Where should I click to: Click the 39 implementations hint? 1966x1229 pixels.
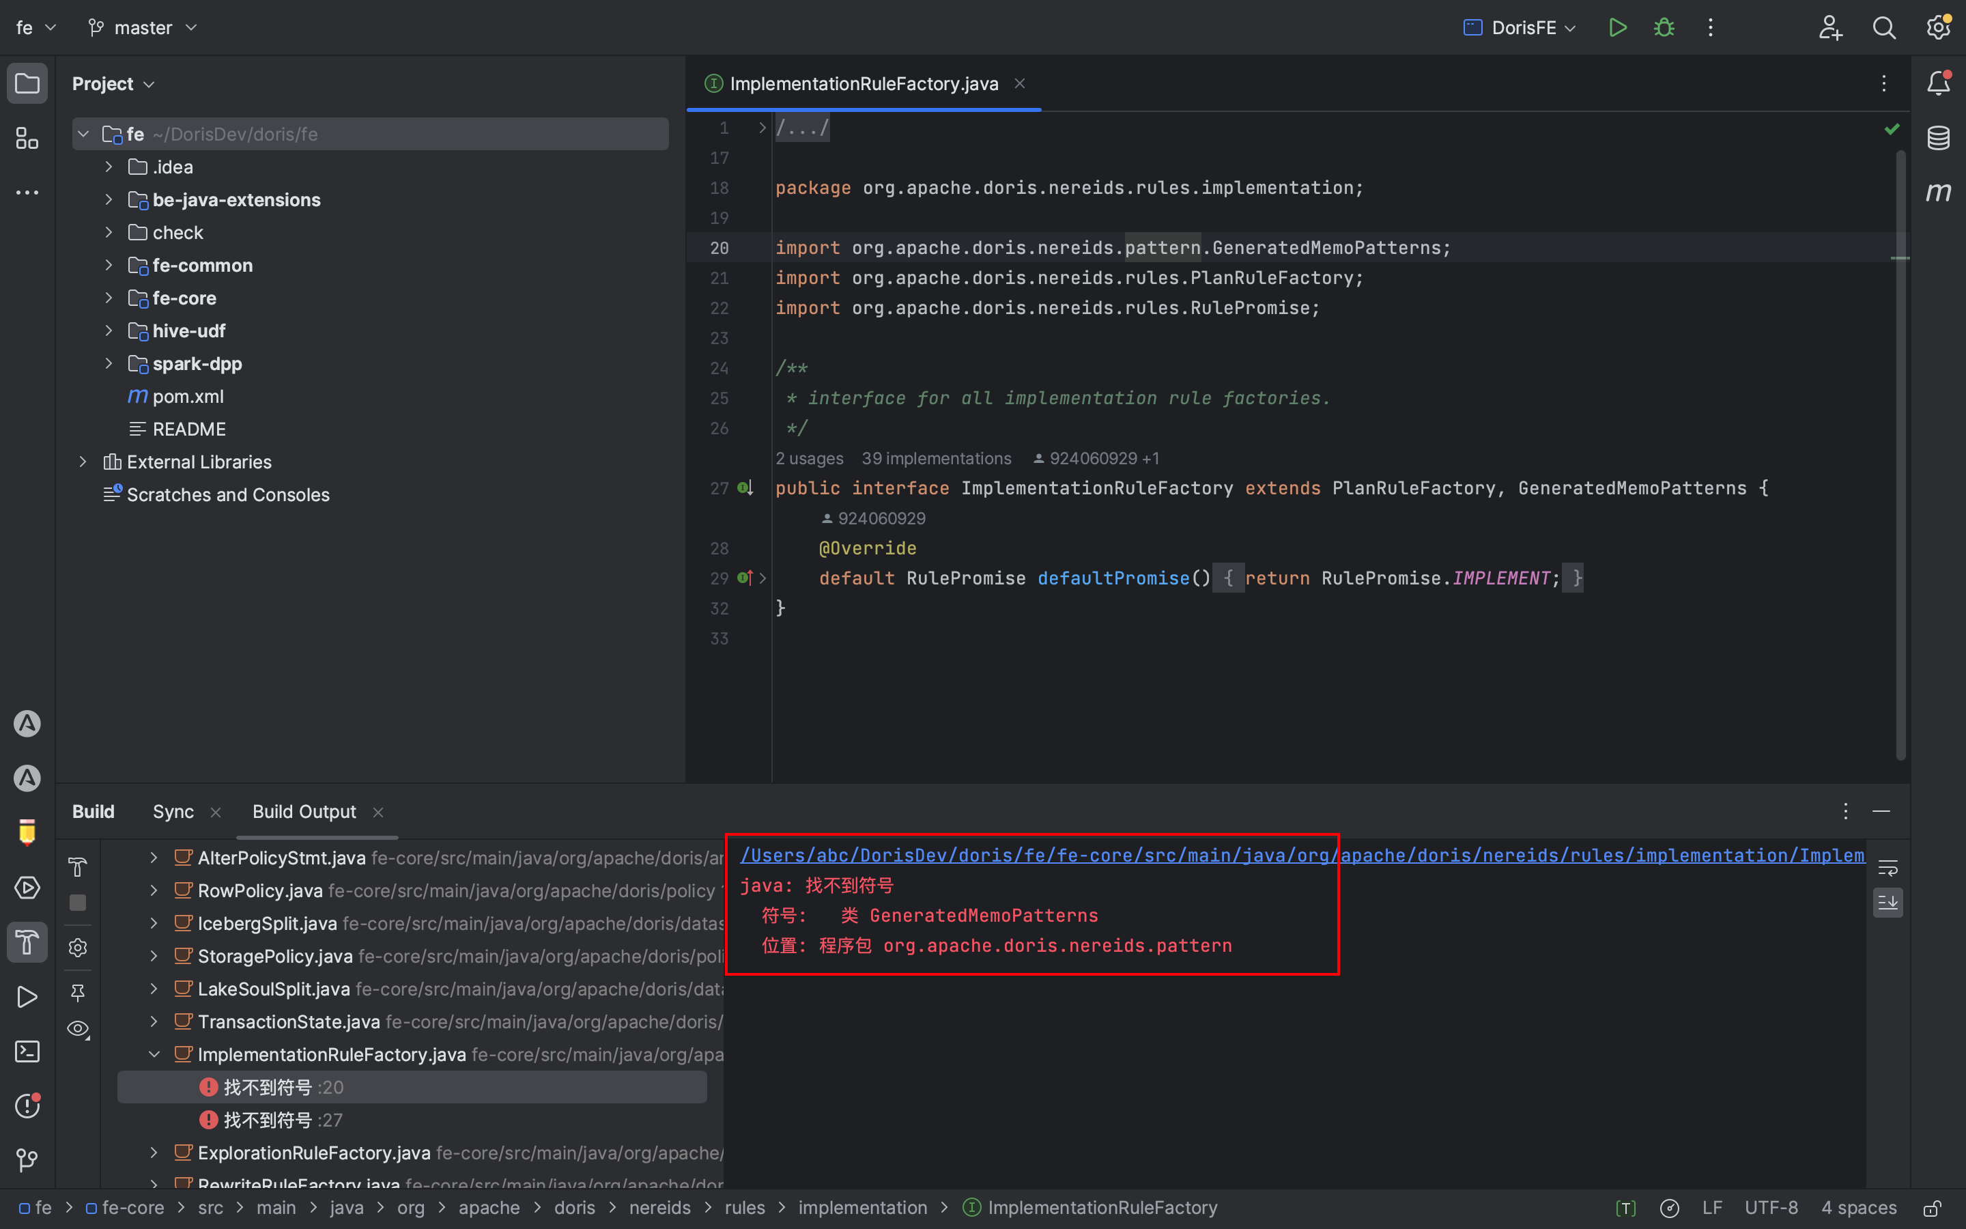coord(936,458)
